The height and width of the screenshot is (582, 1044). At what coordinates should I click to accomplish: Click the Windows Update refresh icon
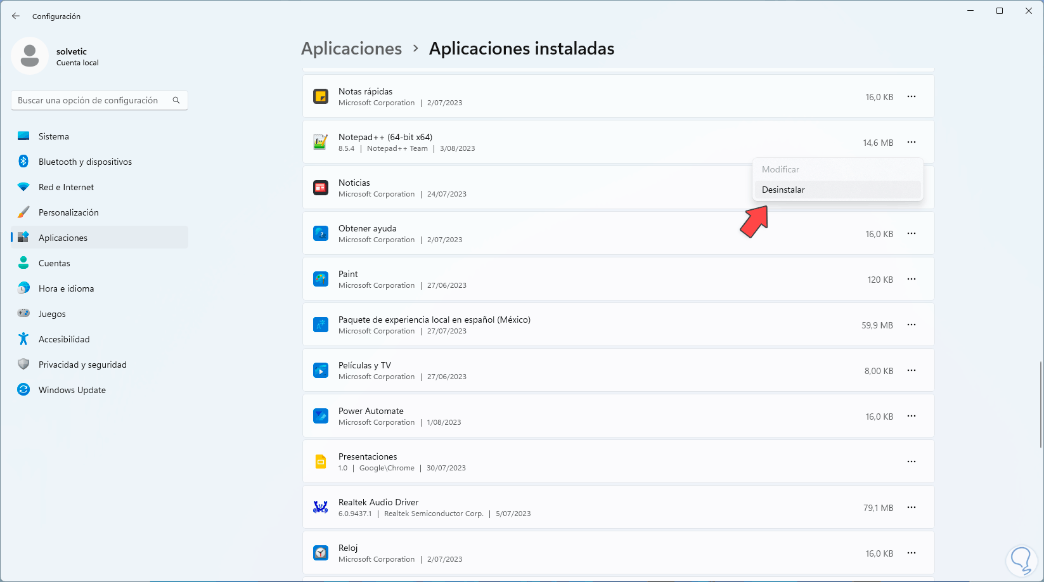(x=23, y=390)
